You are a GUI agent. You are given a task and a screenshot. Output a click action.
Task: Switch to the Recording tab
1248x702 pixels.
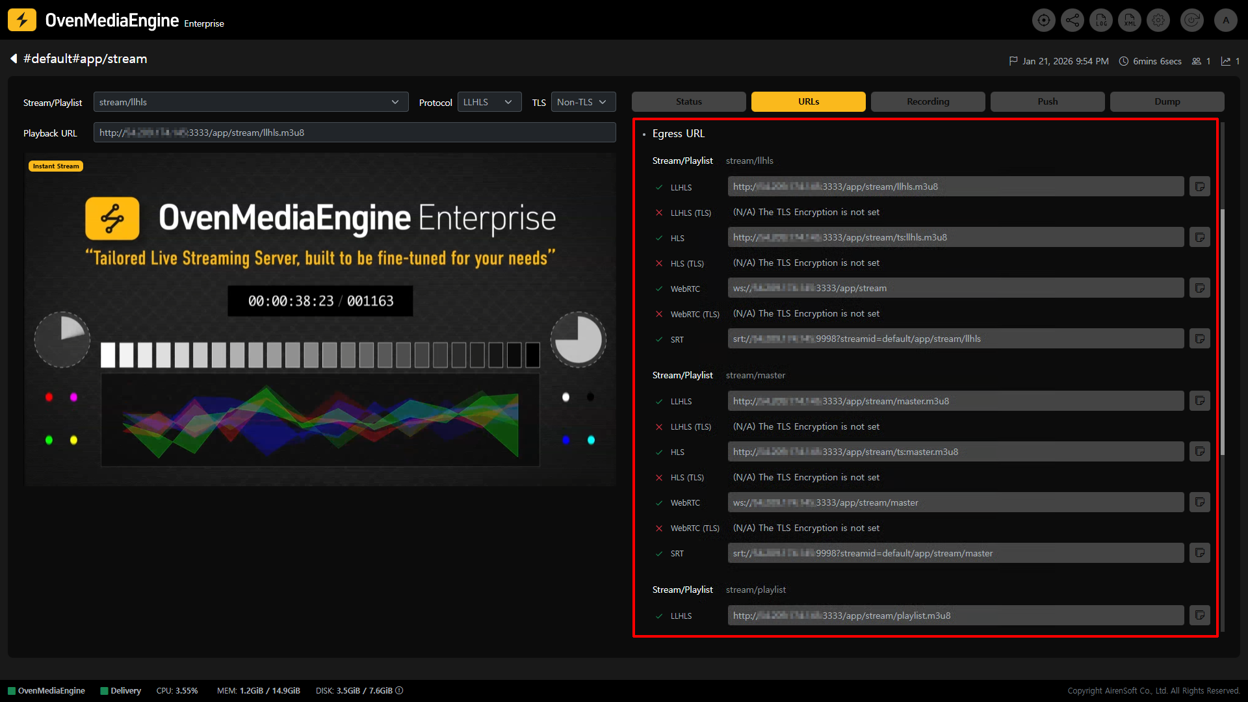point(928,101)
